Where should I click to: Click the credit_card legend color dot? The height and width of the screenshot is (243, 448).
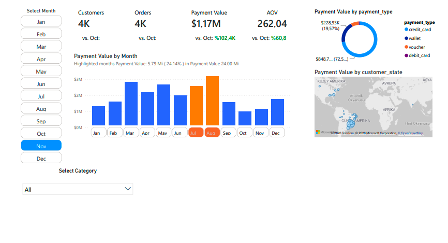[406, 30]
